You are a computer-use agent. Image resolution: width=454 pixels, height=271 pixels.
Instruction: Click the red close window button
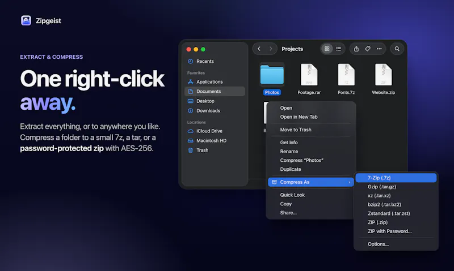tap(188, 49)
